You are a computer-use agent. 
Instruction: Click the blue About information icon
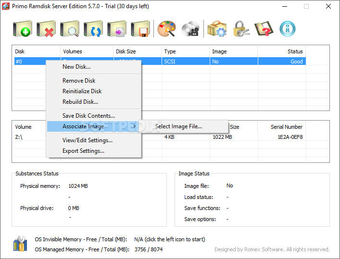(288, 29)
